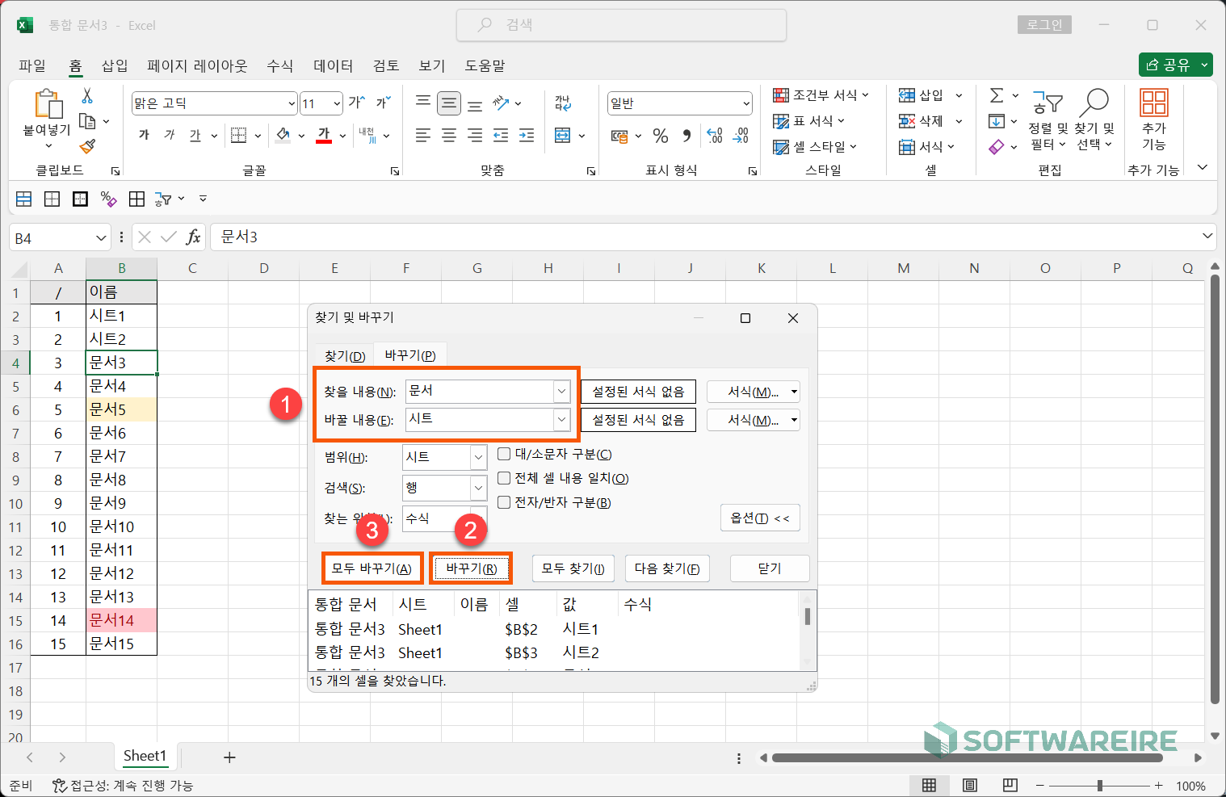The height and width of the screenshot is (797, 1226).
Task: Open the 수식 ribbon tab
Action: [x=280, y=65]
